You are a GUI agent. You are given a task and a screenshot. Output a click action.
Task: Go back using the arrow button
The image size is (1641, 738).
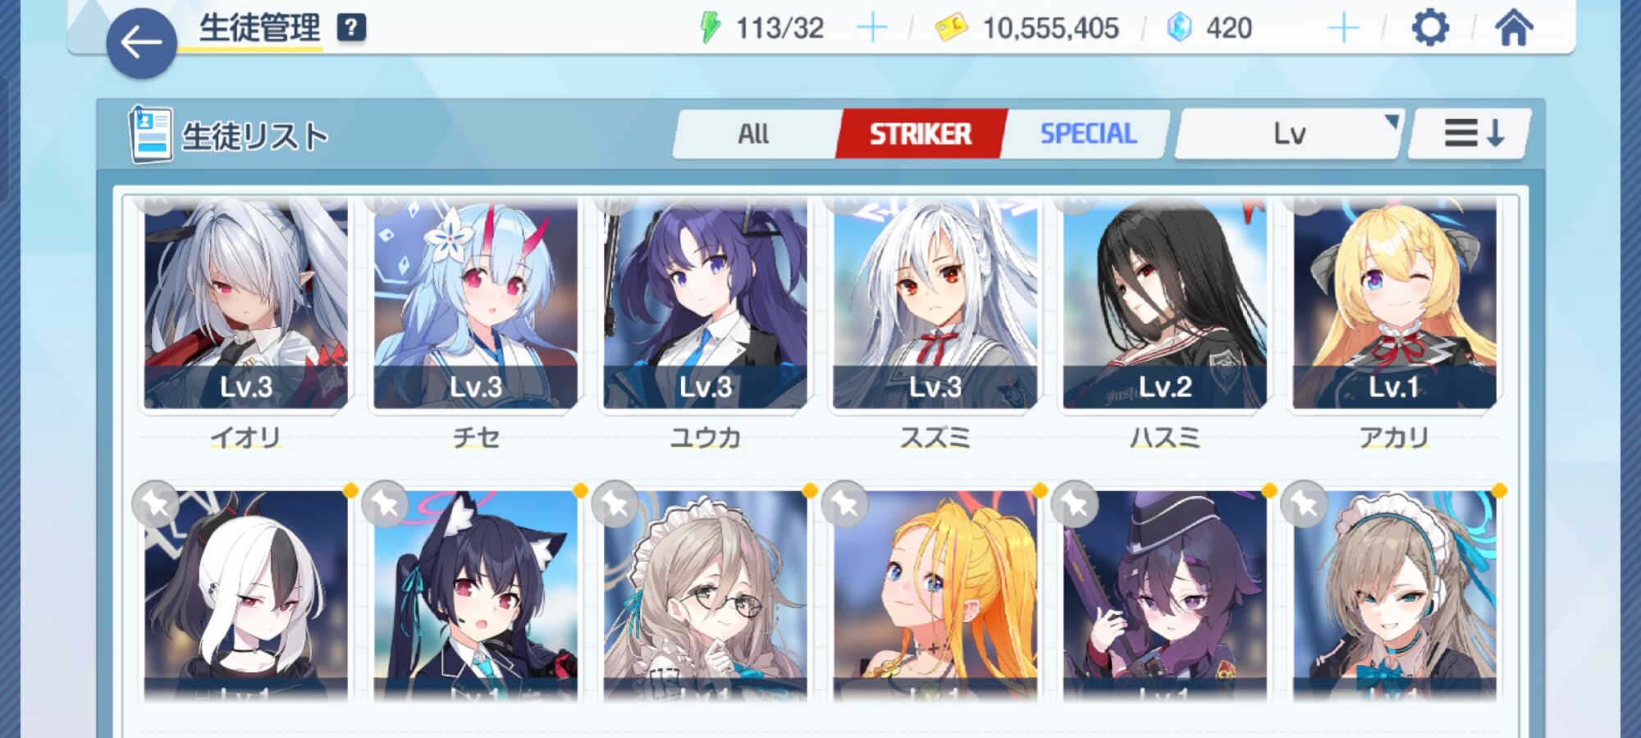[x=141, y=43]
